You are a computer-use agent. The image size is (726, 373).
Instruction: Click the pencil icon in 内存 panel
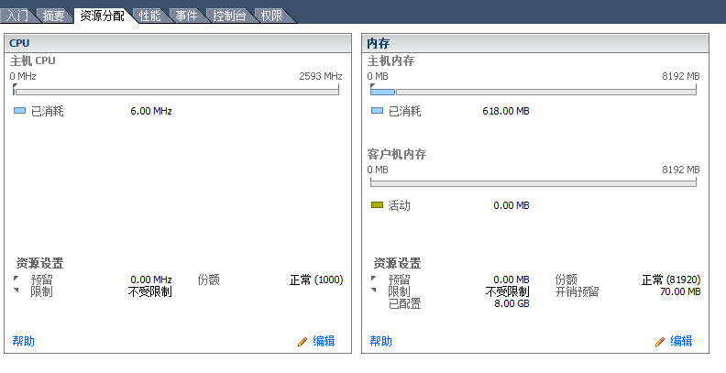point(660,342)
